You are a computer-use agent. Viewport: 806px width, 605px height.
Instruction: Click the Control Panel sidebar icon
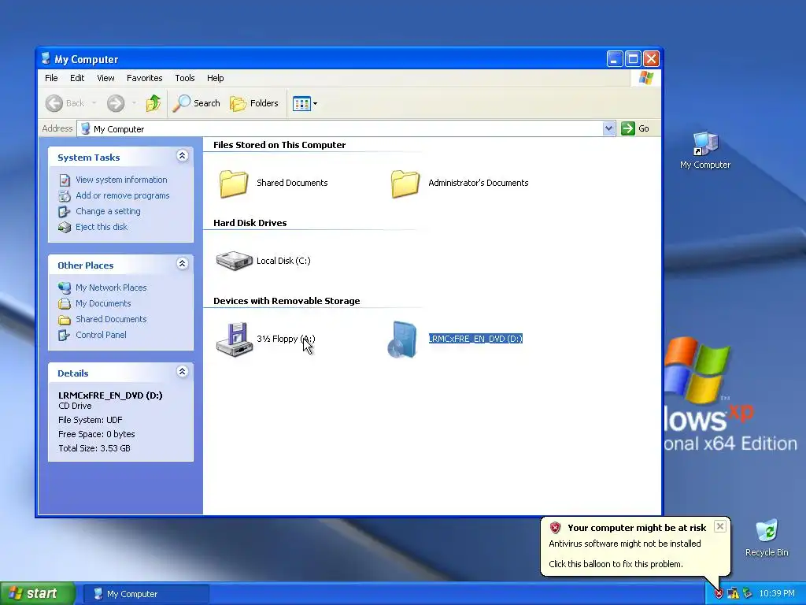tap(65, 336)
